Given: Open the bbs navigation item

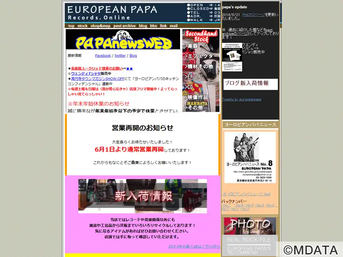Looking at the screenshot, I should [153, 26].
